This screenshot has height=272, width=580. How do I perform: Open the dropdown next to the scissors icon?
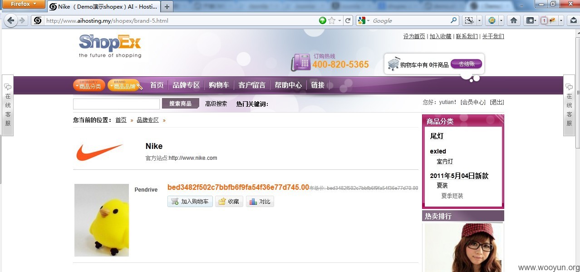478,20
